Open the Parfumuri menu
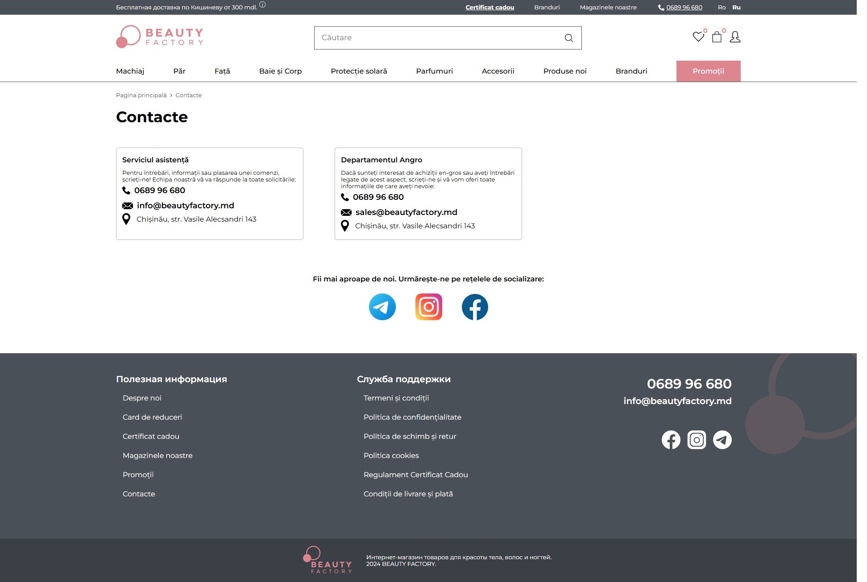Screen dimensions: 867x582 coord(434,71)
